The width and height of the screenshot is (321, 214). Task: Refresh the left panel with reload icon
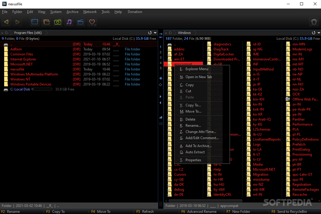[x=150, y=33]
